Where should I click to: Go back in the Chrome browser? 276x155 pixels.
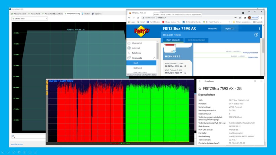[129, 17]
